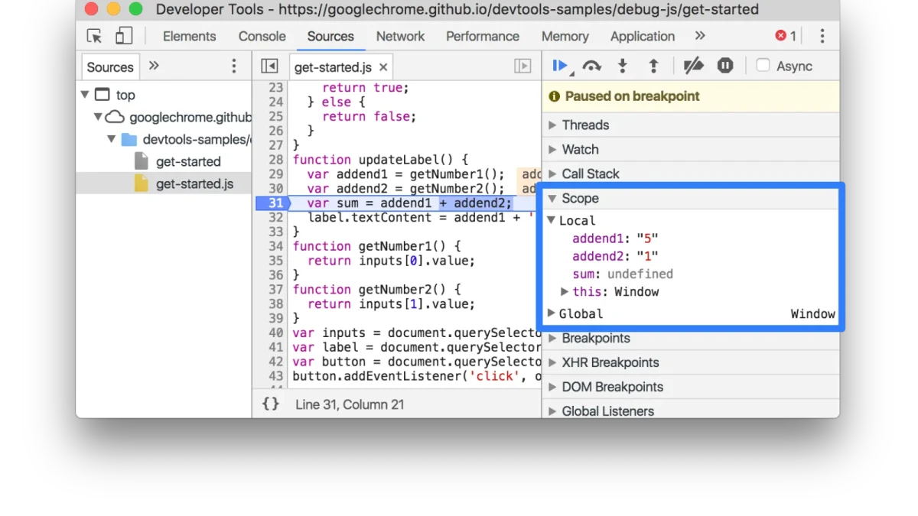
Task: Collapse the Local scope variables
Action: (x=551, y=220)
